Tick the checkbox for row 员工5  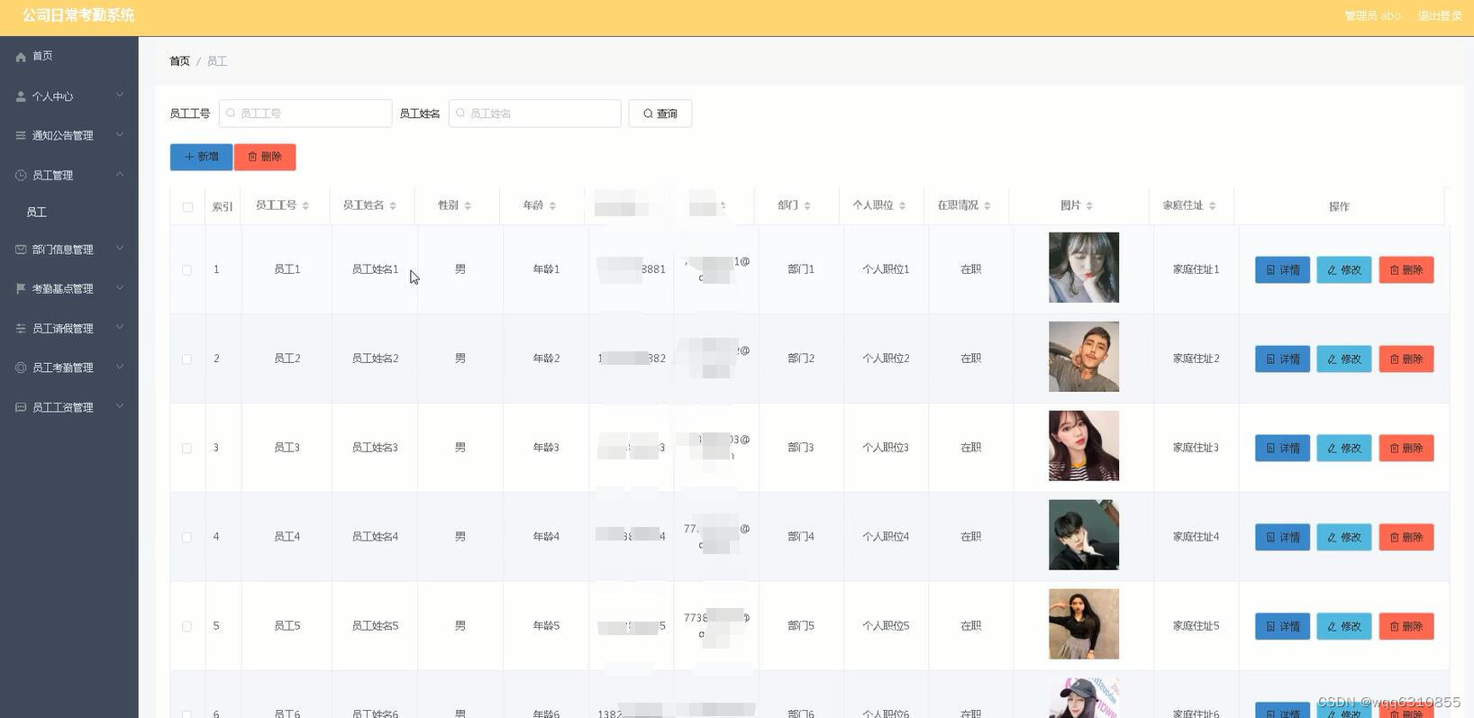(x=187, y=627)
